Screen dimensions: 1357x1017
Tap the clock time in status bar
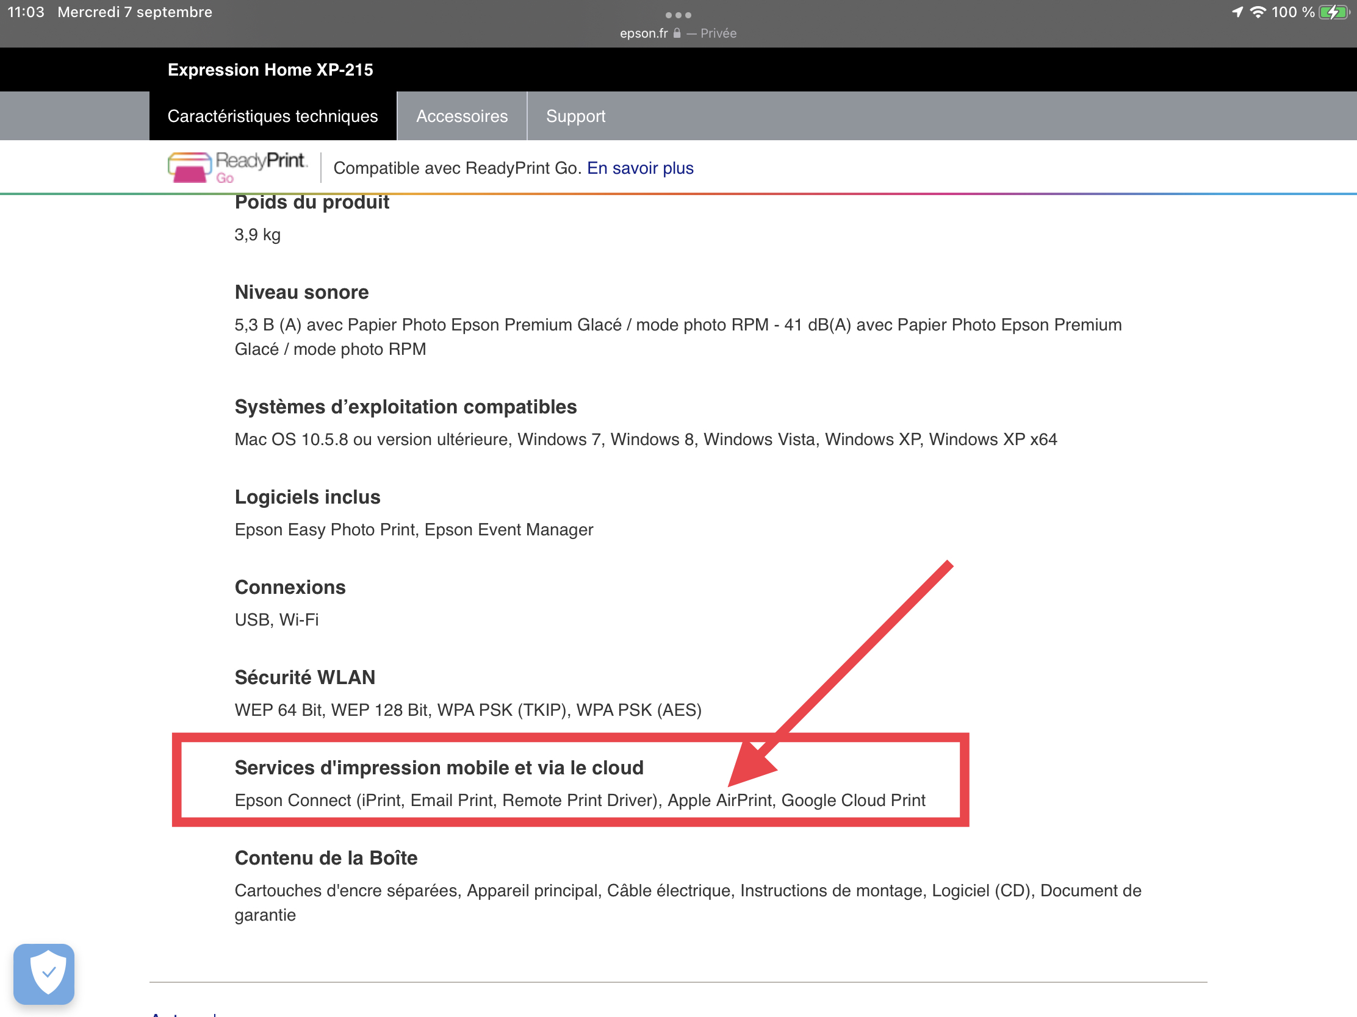(26, 12)
